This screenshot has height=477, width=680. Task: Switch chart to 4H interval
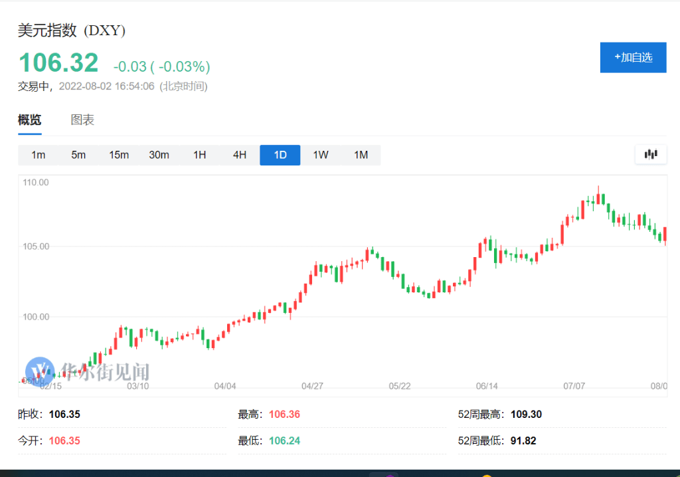pyautogui.click(x=240, y=154)
